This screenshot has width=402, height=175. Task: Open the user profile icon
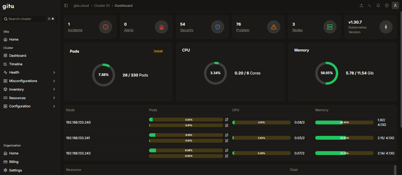click(x=395, y=6)
